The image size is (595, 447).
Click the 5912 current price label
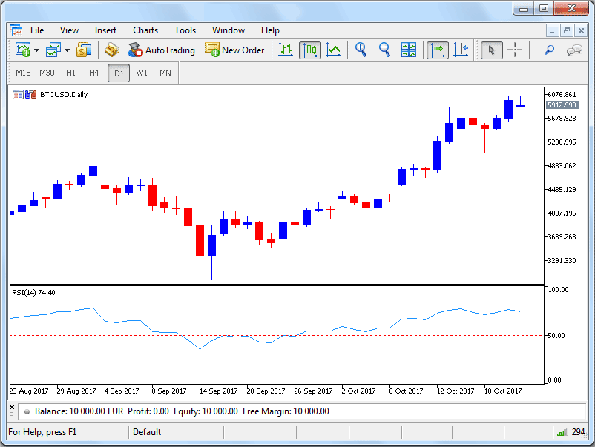pos(561,105)
